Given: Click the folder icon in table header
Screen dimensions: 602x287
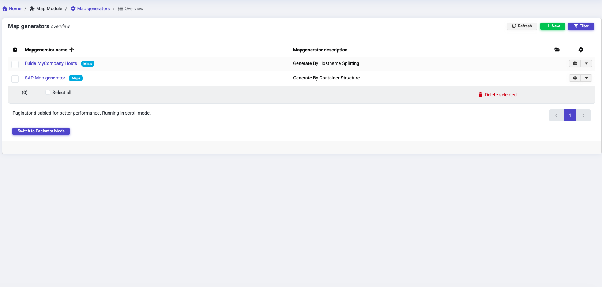Looking at the screenshot, I should (557, 50).
